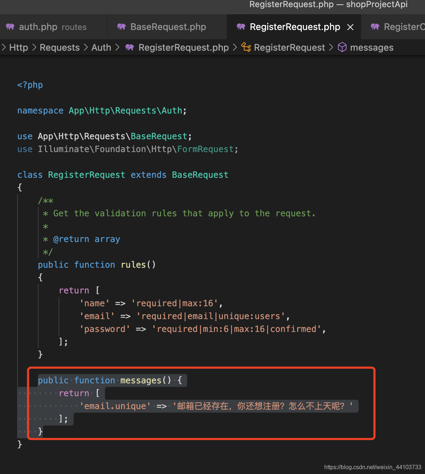The height and width of the screenshot is (474, 425).
Task: Click the PHP icon in the breadcrumb bar
Action: (130, 47)
